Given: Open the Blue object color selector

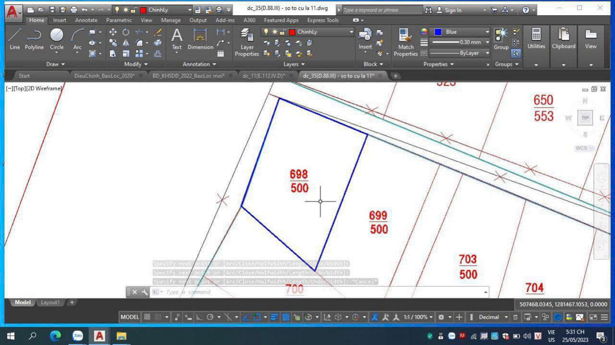Looking at the screenshot, I should pos(460,32).
